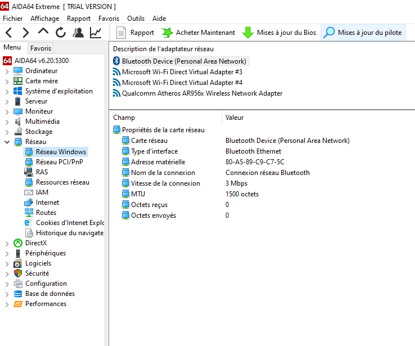The image size is (415, 346).
Task: Go forward with the right arrow icon
Action: click(25, 33)
